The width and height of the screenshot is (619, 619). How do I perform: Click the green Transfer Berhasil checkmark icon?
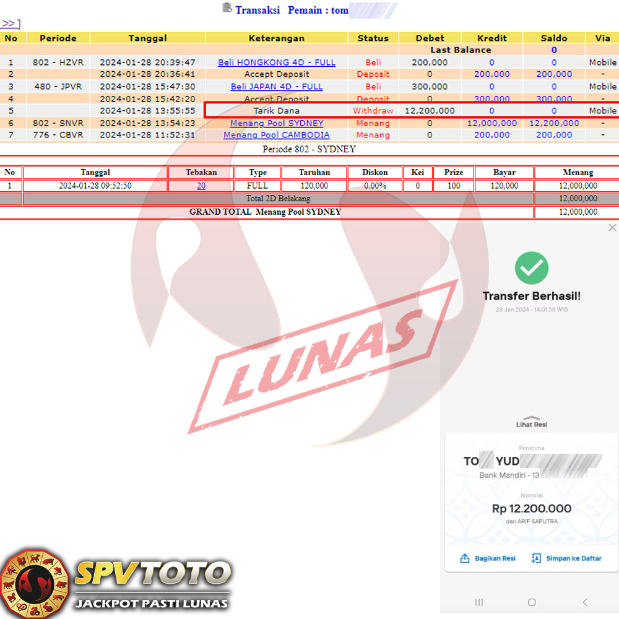531,267
